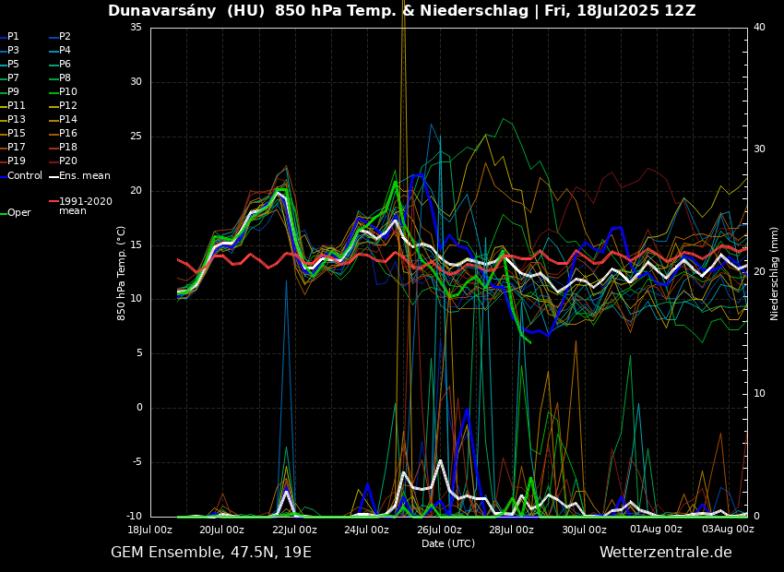Select the 1991-2020 mean legend entry
784x572 pixels.
click(x=85, y=206)
